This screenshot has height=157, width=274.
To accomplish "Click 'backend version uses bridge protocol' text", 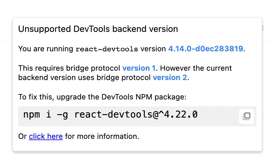I will [85, 78].
